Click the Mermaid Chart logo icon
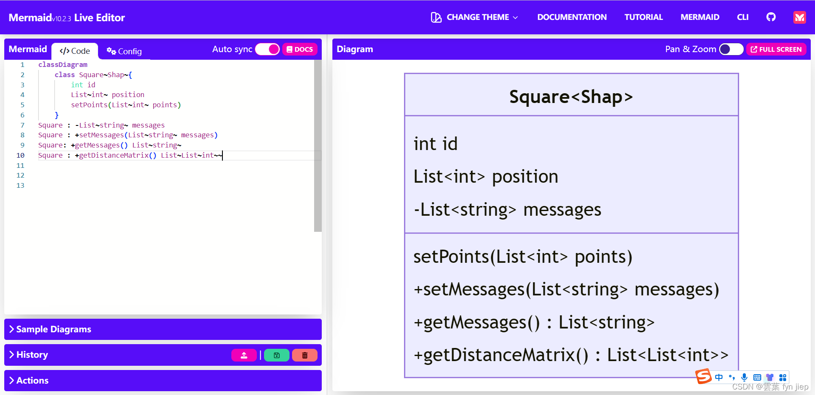This screenshot has width=815, height=395. tap(799, 17)
